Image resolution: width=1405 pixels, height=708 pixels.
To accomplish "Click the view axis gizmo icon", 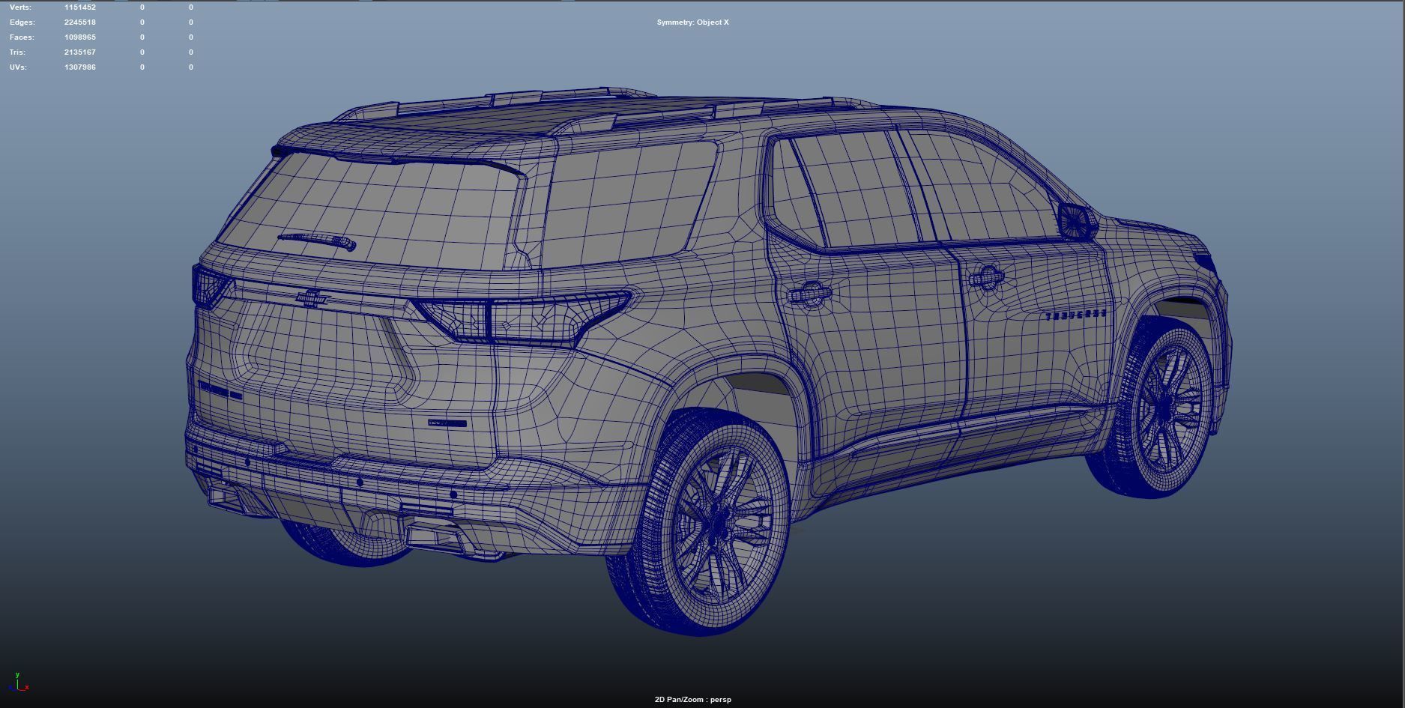I will coord(18,683).
